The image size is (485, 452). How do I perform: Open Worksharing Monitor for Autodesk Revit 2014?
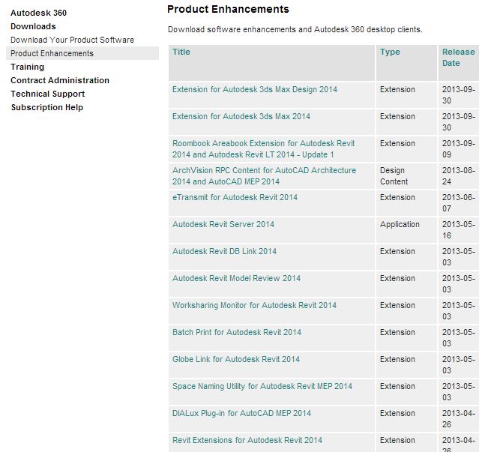[x=254, y=305]
